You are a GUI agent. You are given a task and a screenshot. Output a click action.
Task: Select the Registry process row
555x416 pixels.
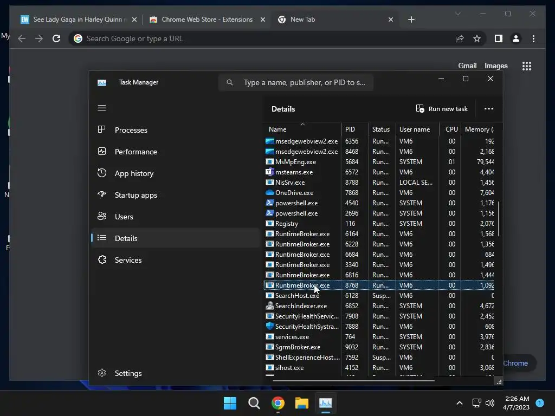(x=379, y=224)
